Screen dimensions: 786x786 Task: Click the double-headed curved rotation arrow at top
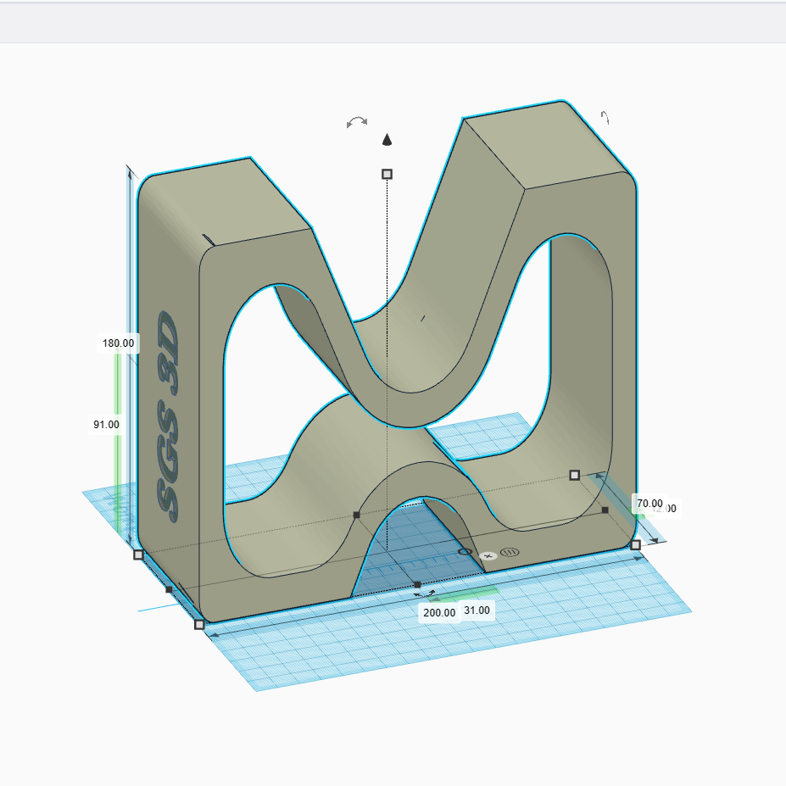point(357,122)
